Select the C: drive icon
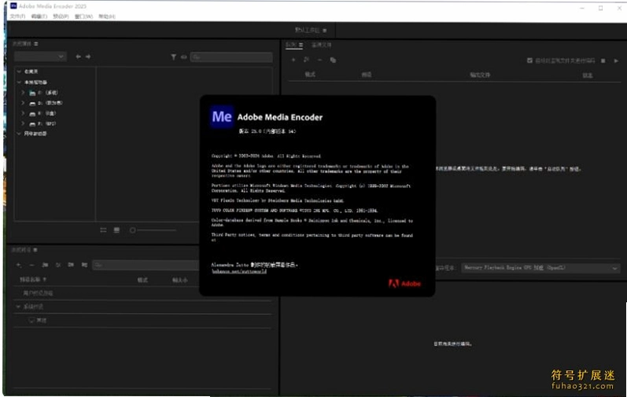The width and height of the screenshot is (627, 397). pos(32,93)
